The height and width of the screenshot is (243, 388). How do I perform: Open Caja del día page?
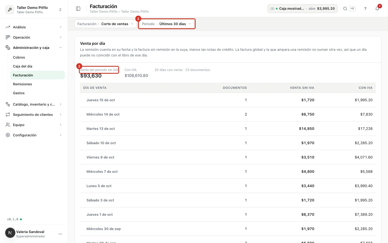[x=37, y=66]
